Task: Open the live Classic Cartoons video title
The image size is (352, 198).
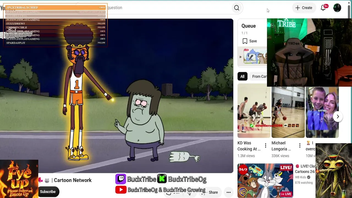Action: [x=305, y=169]
